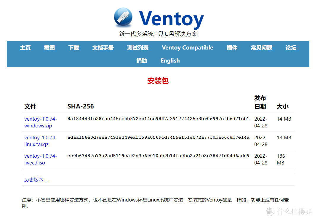Viewport: 315px width, 219px height.
Task: Click the Ventoy USB drive logo icon
Action: tap(123, 17)
